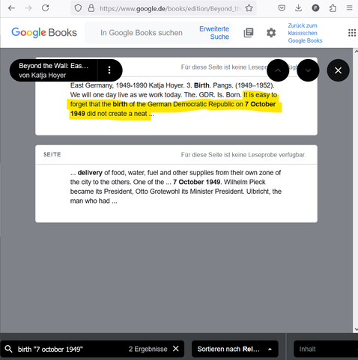Open the settings gear icon
This screenshot has width=358, height=360.
pos(271,33)
